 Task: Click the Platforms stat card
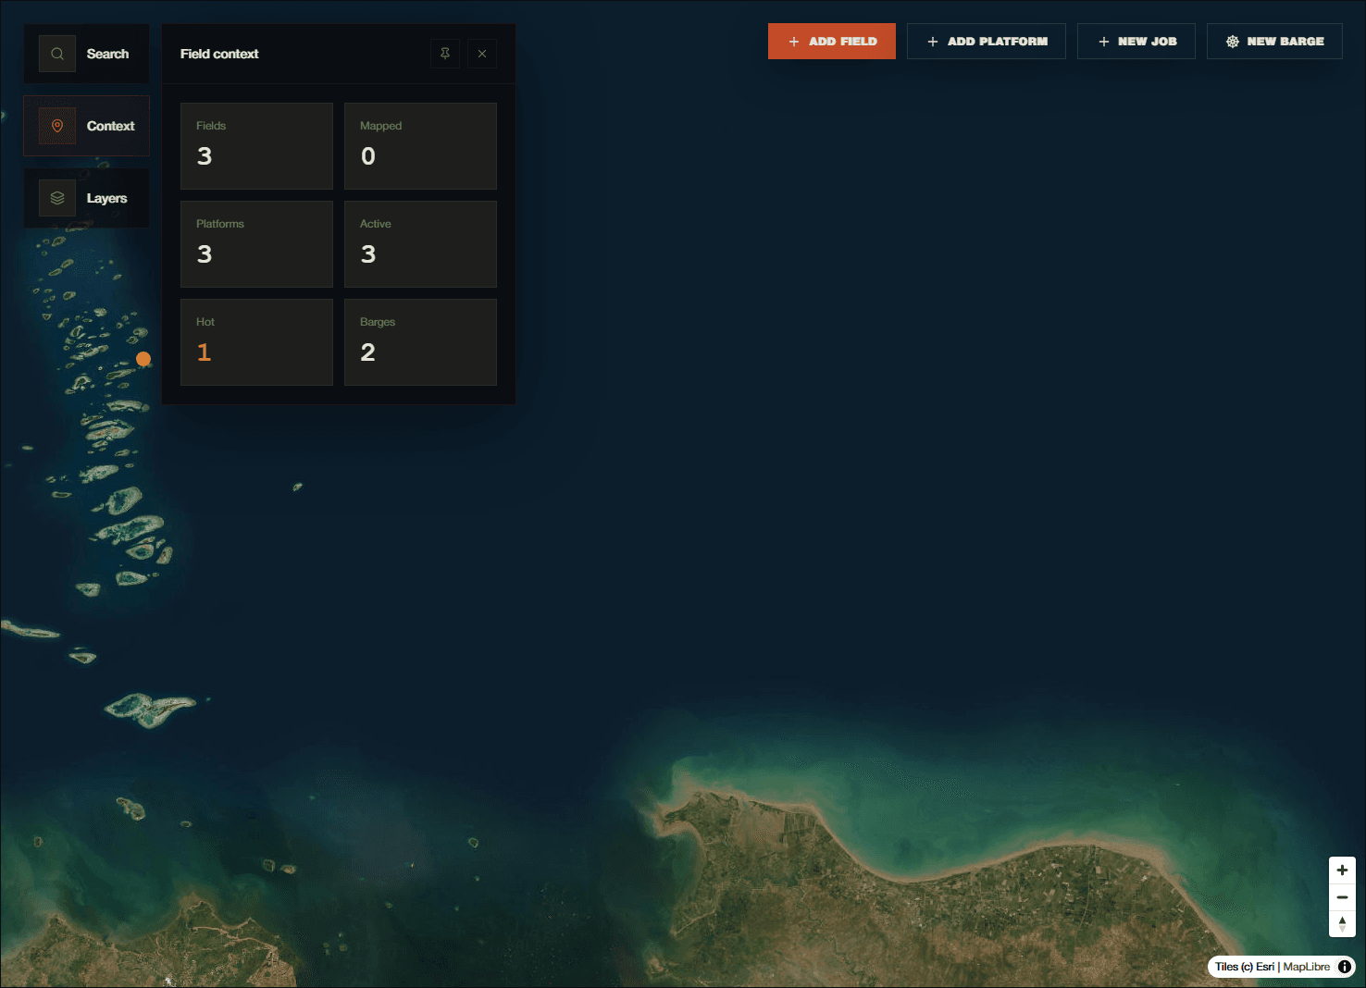point(256,243)
